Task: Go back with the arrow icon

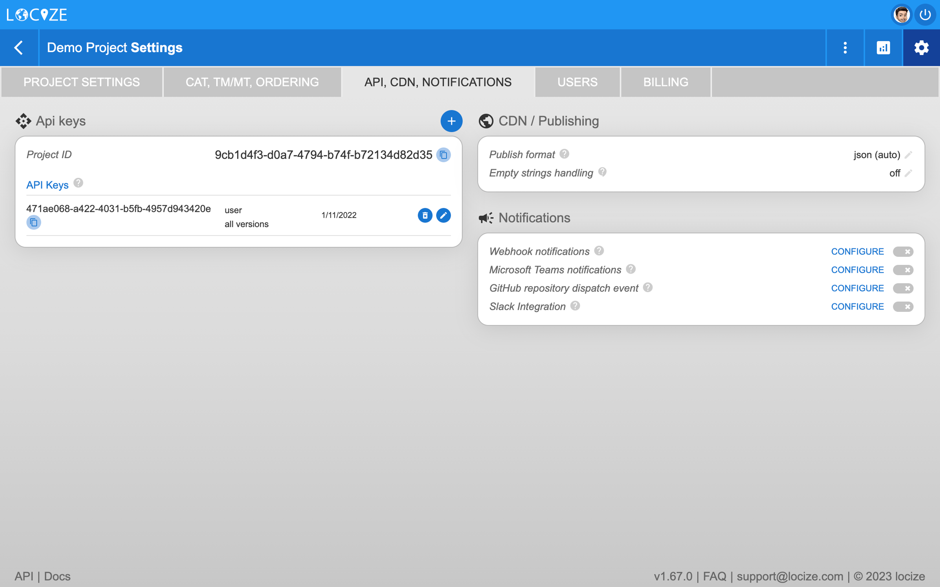Action: pos(19,48)
